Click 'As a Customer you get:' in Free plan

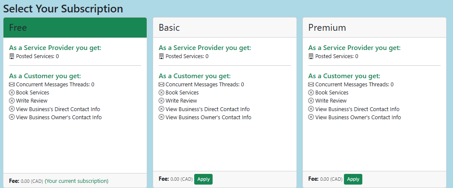coord(45,76)
